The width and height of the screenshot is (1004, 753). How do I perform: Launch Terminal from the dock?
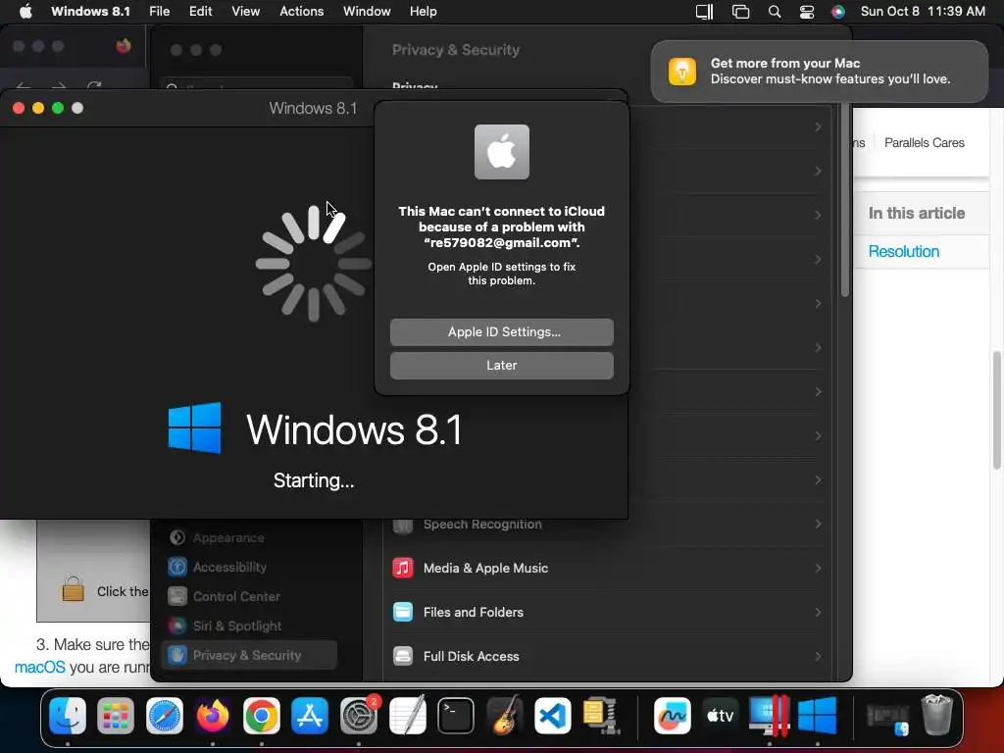click(456, 715)
